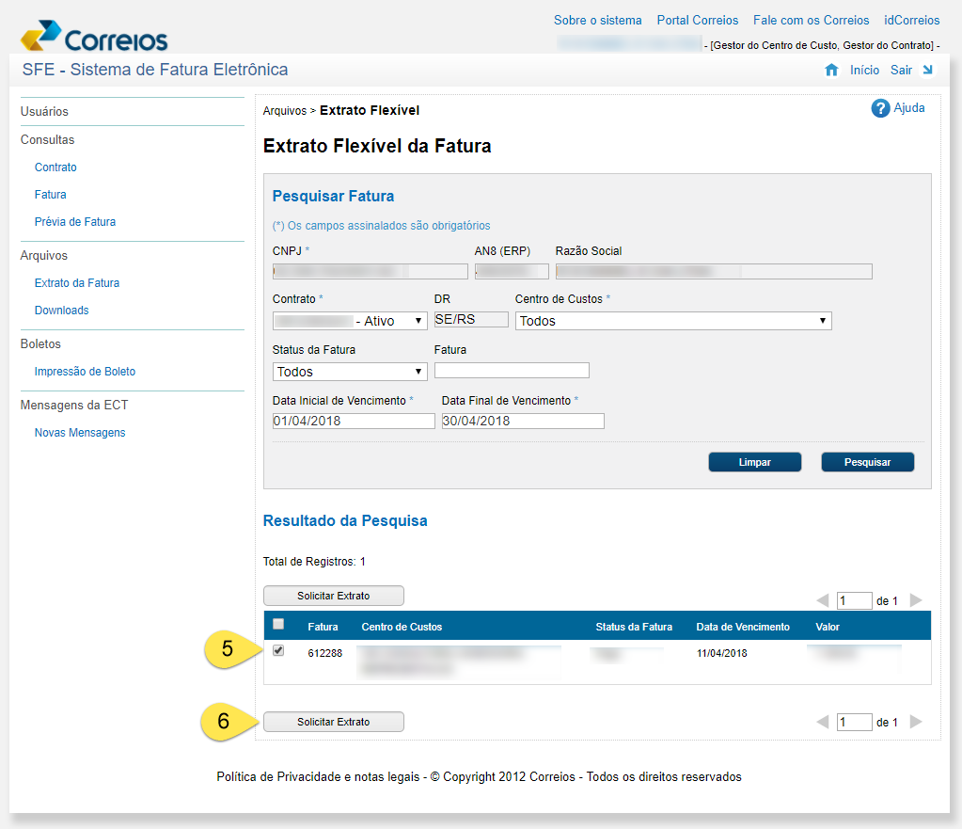This screenshot has width=962, height=829.
Task: Click the Data de Vencimento column header
Action: [743, 627]
